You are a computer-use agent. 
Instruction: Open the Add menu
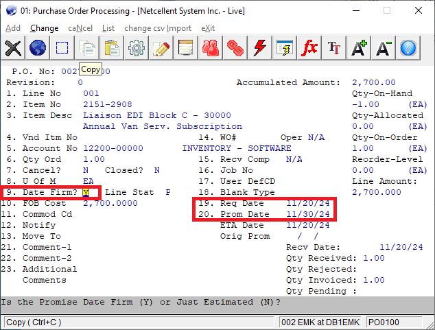pyautogui.click(x=12, y=28)
